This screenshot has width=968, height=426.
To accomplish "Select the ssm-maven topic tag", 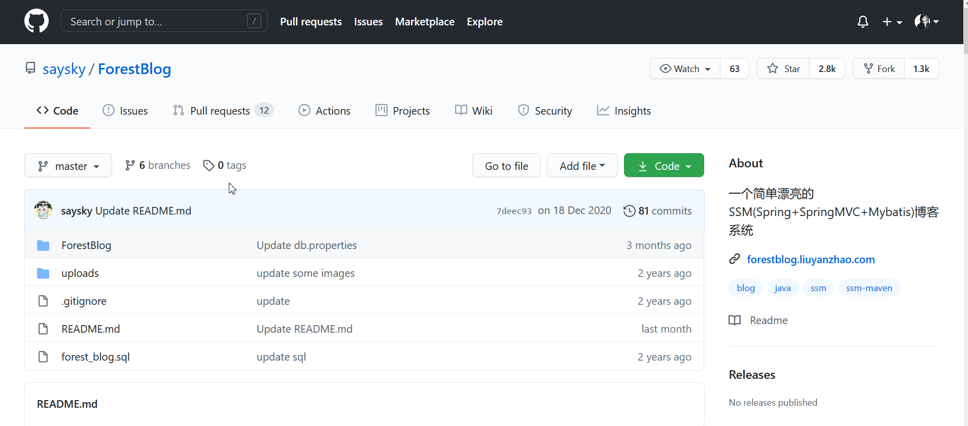I will pos(869,288).
